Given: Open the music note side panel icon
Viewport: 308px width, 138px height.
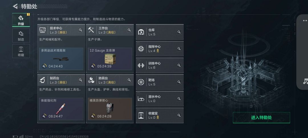Looking at the screenshot, I should pyautogui.click(x=305, y=81).
